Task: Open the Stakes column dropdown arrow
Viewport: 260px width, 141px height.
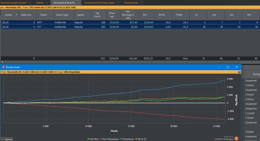Action: click(x=17, y=15)
